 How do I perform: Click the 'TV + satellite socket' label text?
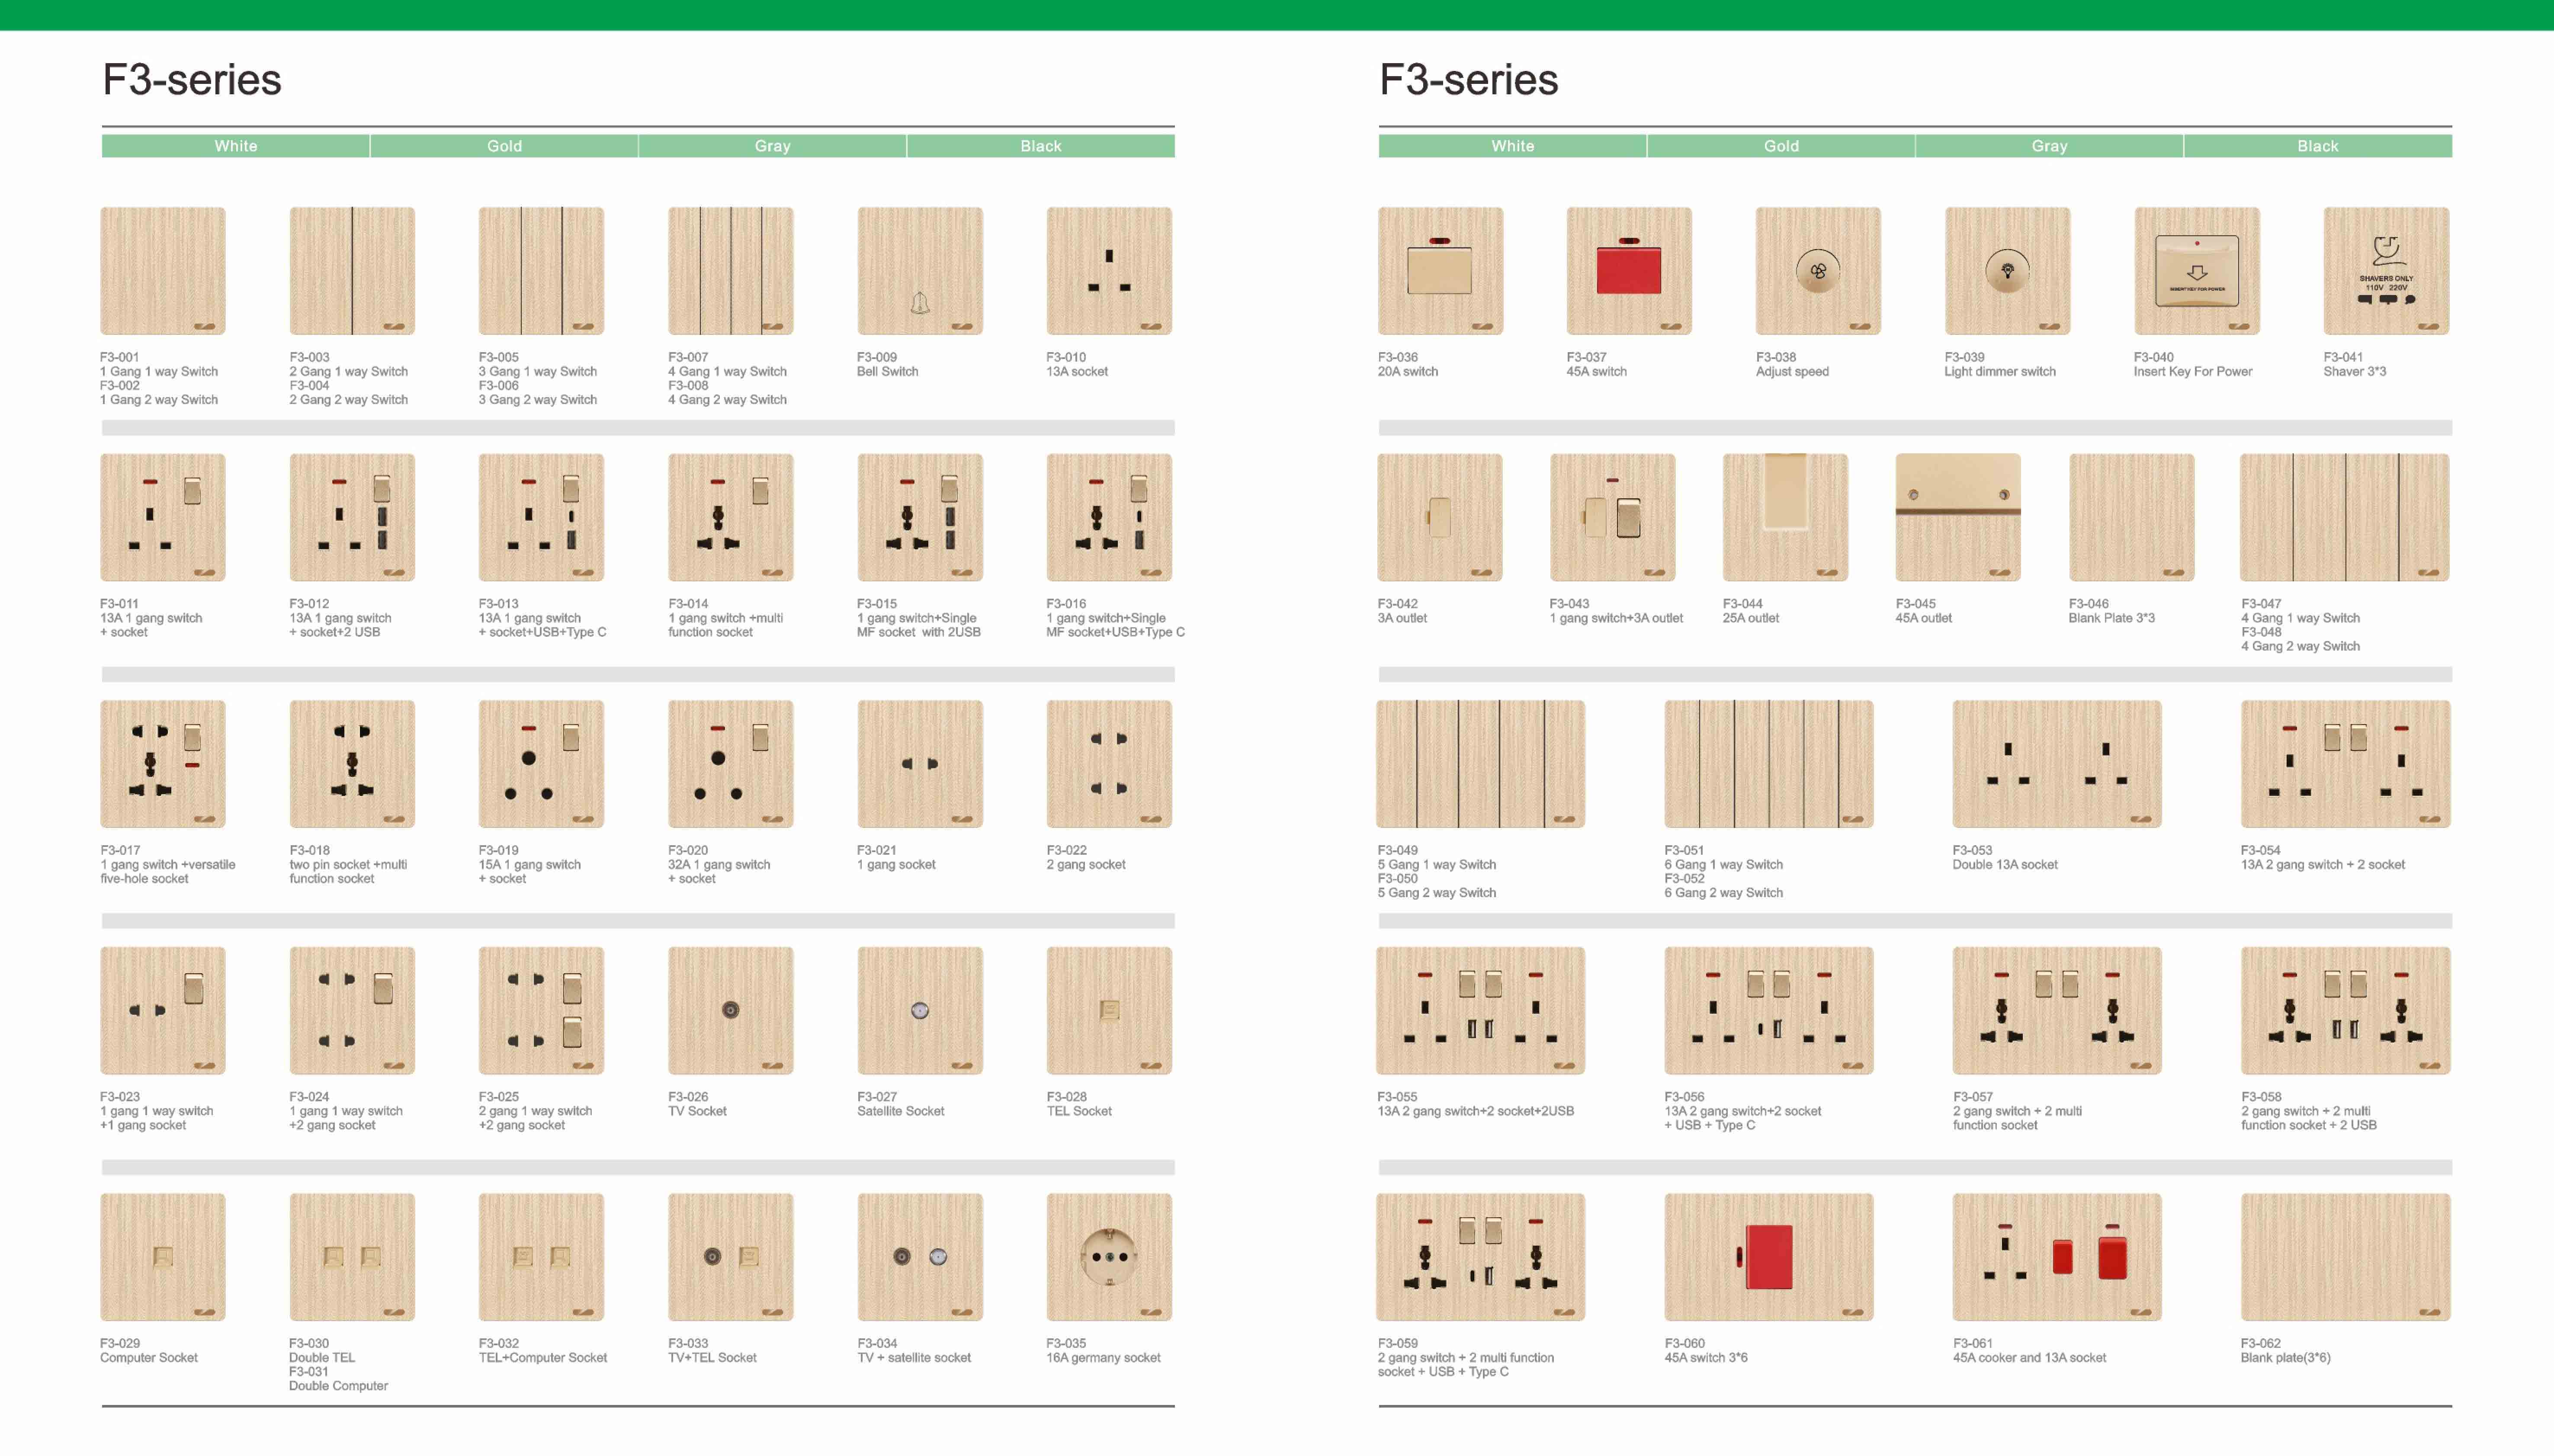914,1358
